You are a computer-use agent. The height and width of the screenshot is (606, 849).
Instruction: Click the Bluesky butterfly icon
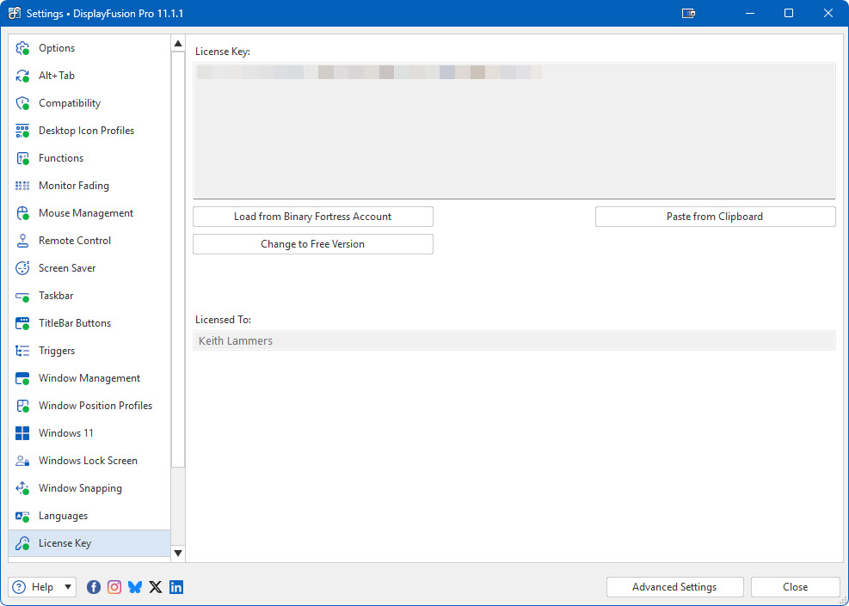coord(135,587)
